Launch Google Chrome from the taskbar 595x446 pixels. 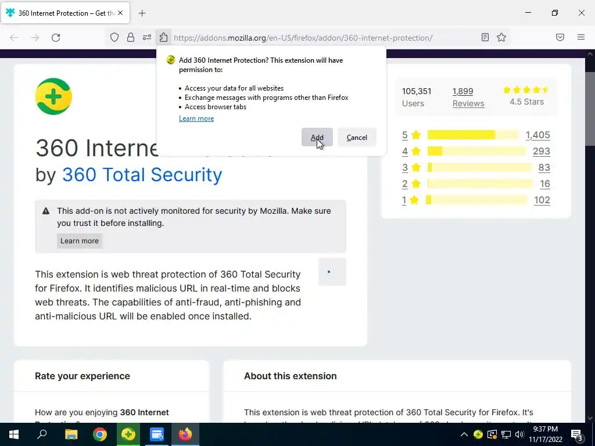click(100, 434)
